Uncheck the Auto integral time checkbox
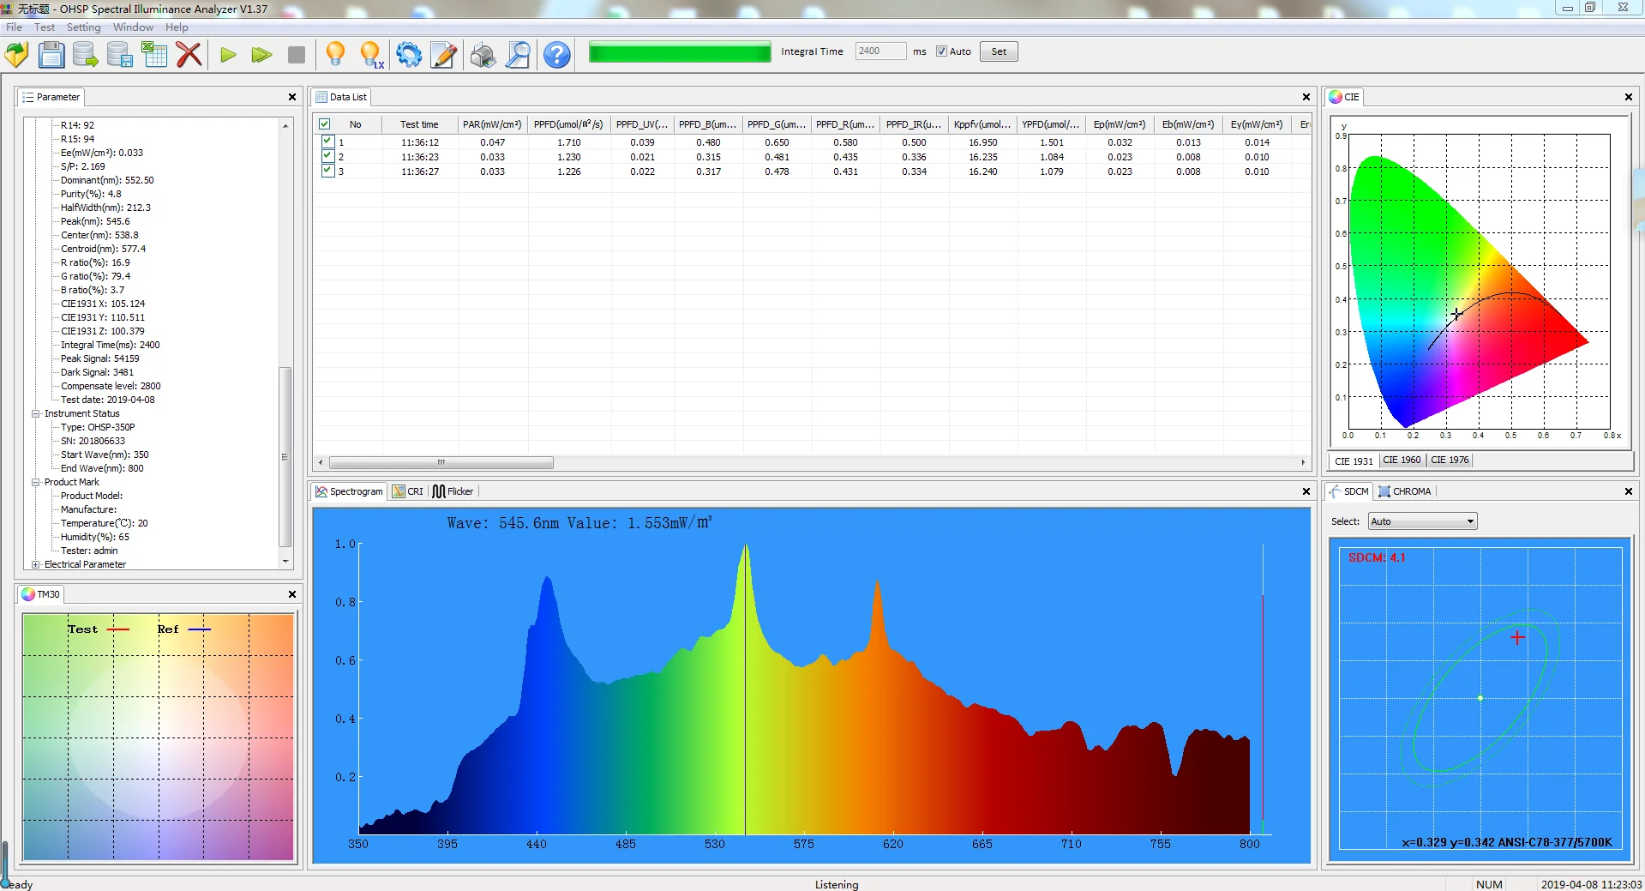1645x891 pixels. pos(940,51)
